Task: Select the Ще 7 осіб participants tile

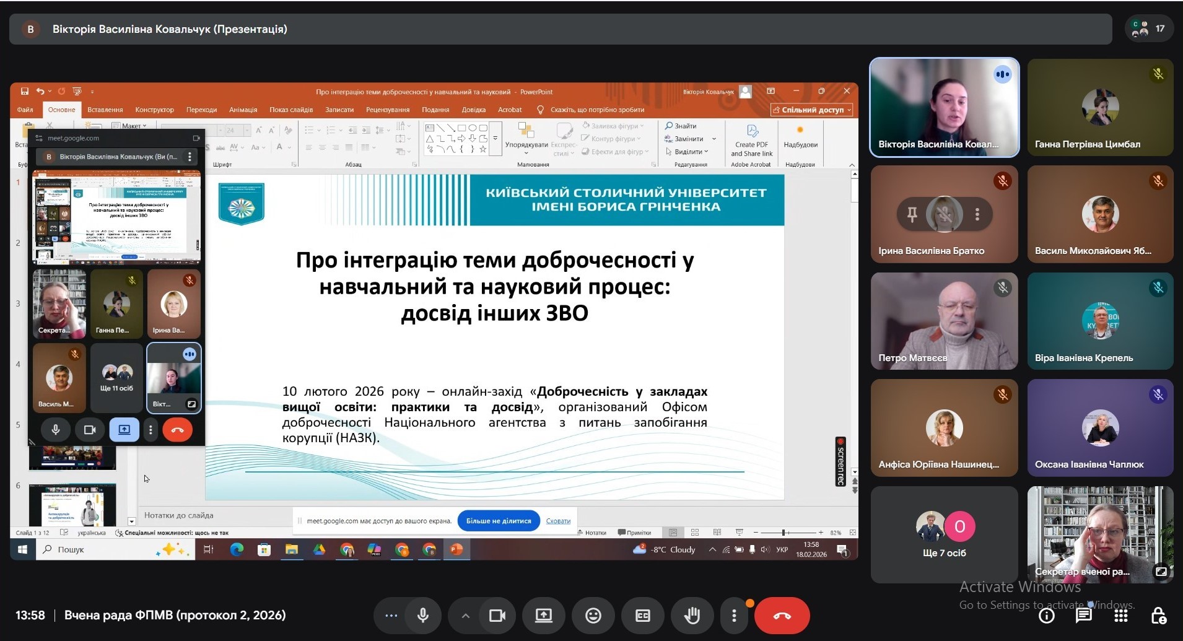Action: [944, 535]
